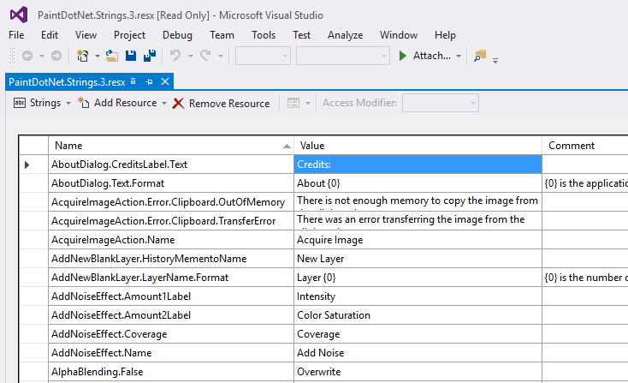The image size is (628, 383).
Task: Select the AlphaBlending.False name cell
Action: (x=171, y=372)
